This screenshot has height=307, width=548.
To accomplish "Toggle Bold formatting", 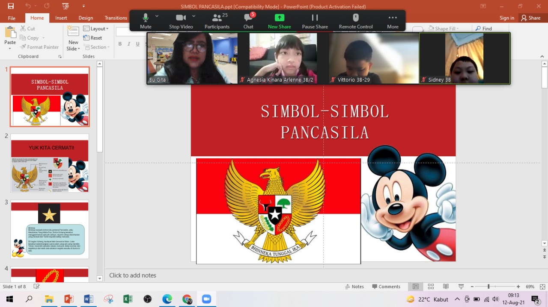I will pyautogui.click(x=120, y=44).
